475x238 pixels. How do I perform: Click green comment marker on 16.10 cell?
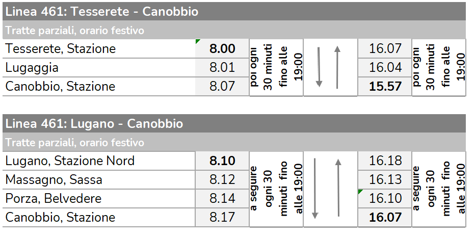point(360,192)
